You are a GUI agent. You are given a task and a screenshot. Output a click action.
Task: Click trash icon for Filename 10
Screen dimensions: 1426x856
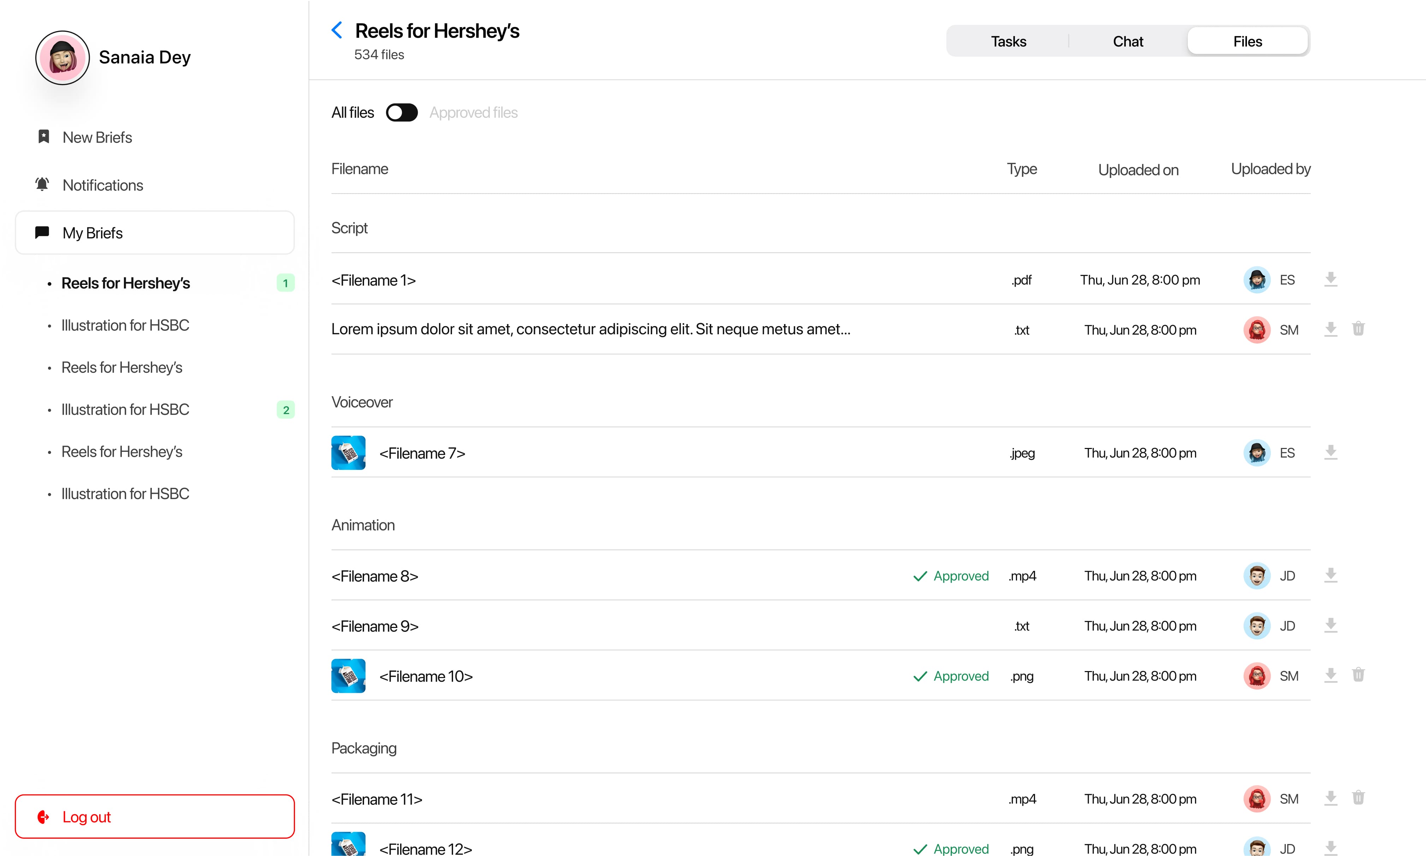(x=1358, y=675)
